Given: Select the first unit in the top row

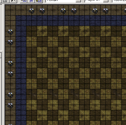Looking at the screenshot, I should pyautogui.click(x=31, y=11).
